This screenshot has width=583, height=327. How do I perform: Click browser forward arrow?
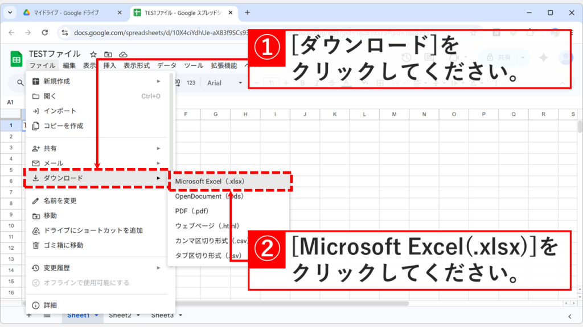click(28, 32)
